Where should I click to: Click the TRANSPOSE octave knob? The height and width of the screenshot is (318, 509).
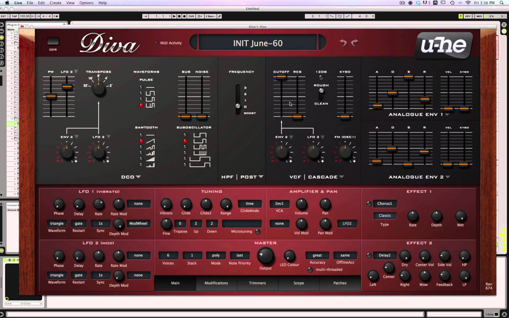point(99,89)
